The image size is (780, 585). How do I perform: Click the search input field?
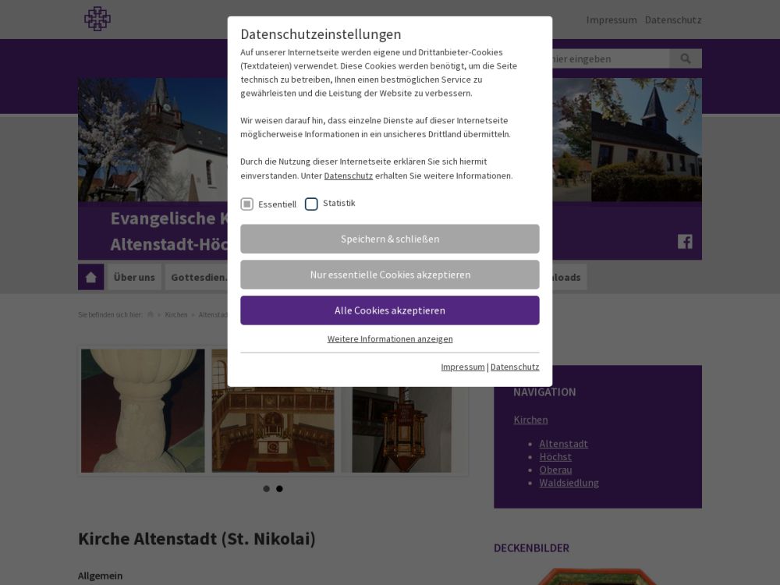pyautogui.click(x=608, y=58)
